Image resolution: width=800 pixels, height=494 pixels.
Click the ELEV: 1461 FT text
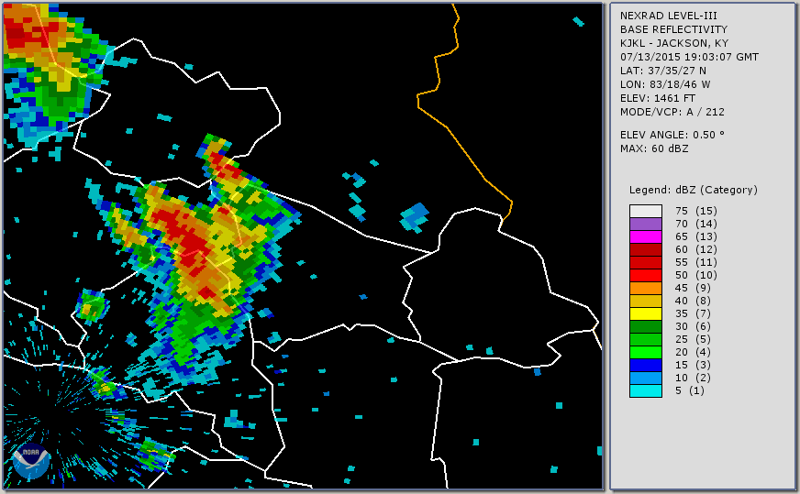pyautogui.click(x=657, y=98)
